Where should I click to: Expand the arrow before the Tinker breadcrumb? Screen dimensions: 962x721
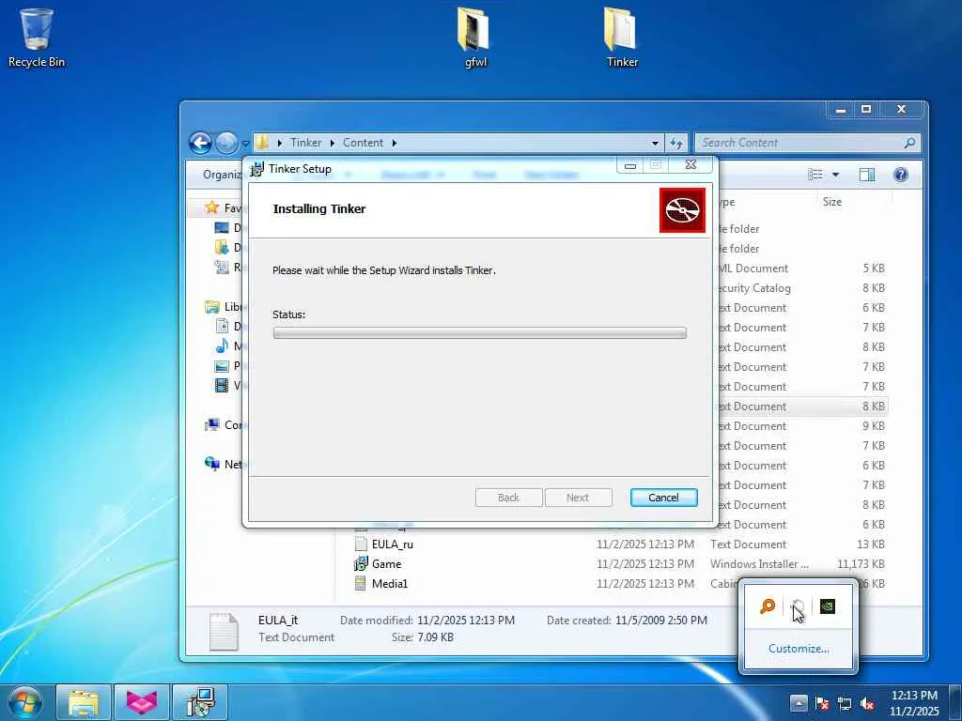coord(280,143)
